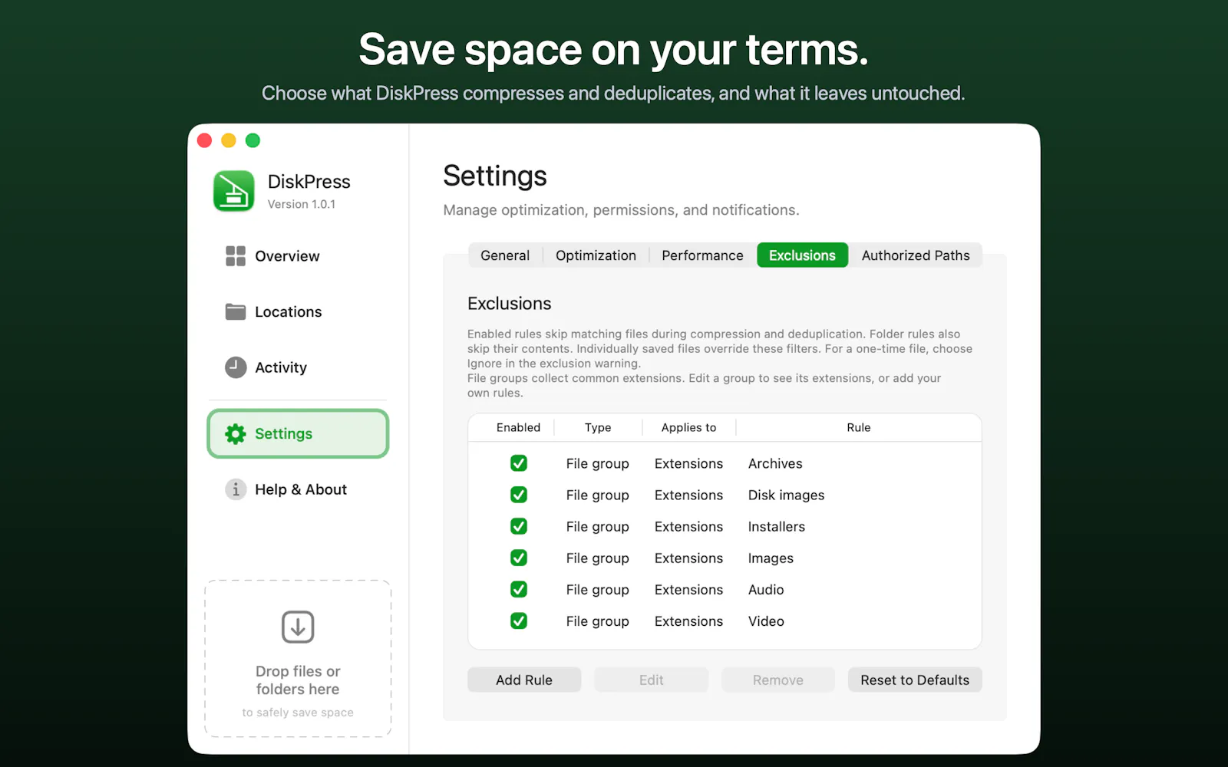Select the Archives rule text
Image resolution: width=1228 pixels, height=767 pixels.
(x=775, y=463)
